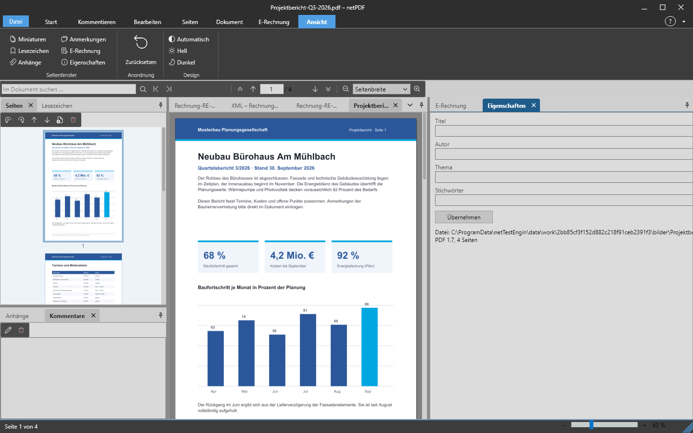Collapse the ribbon with the arrow
Viewport: 693px width, 433px height.
pyautogui.click(x=684, y=21)
